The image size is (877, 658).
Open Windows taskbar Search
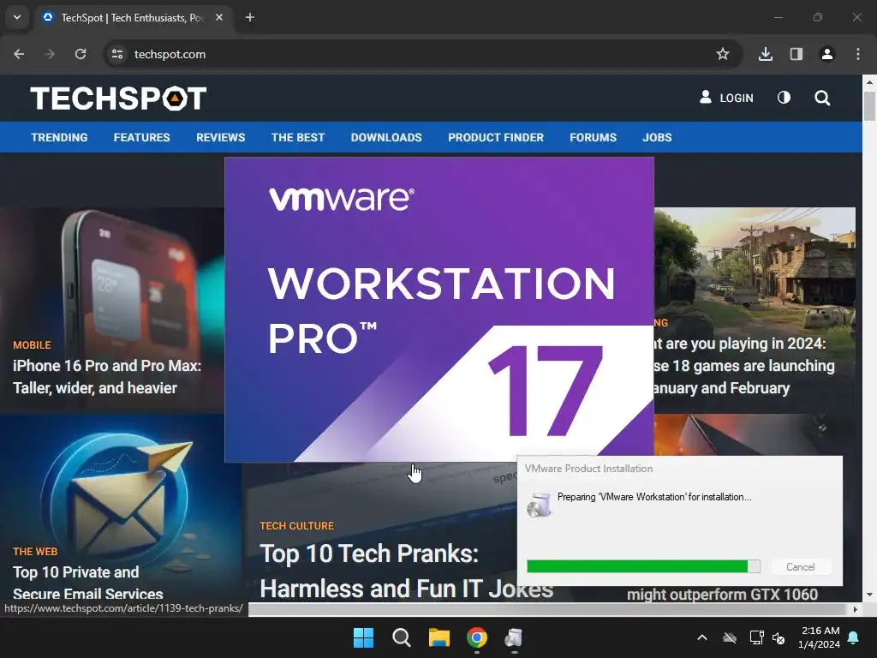[401, 637]
